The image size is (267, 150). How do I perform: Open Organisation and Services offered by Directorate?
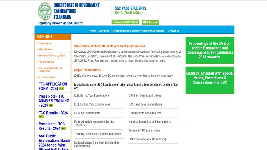(x=138, y=31)
